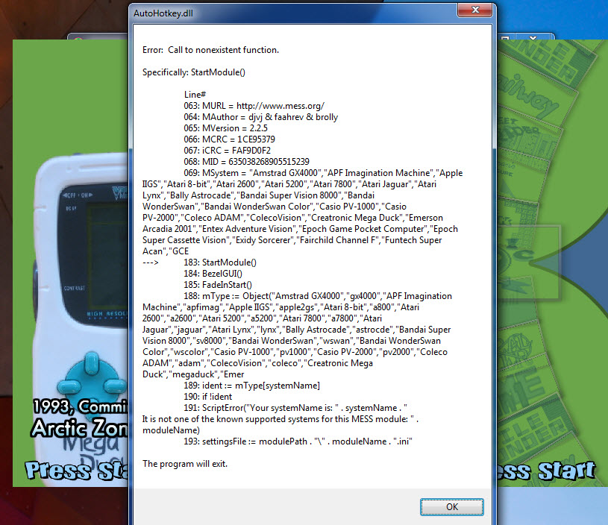Click line 064 'MAuthor = djvj & faahrev & brolly'
Viewport: 608px width, 525px height.
pyautogui.click(x=261, y=117)
